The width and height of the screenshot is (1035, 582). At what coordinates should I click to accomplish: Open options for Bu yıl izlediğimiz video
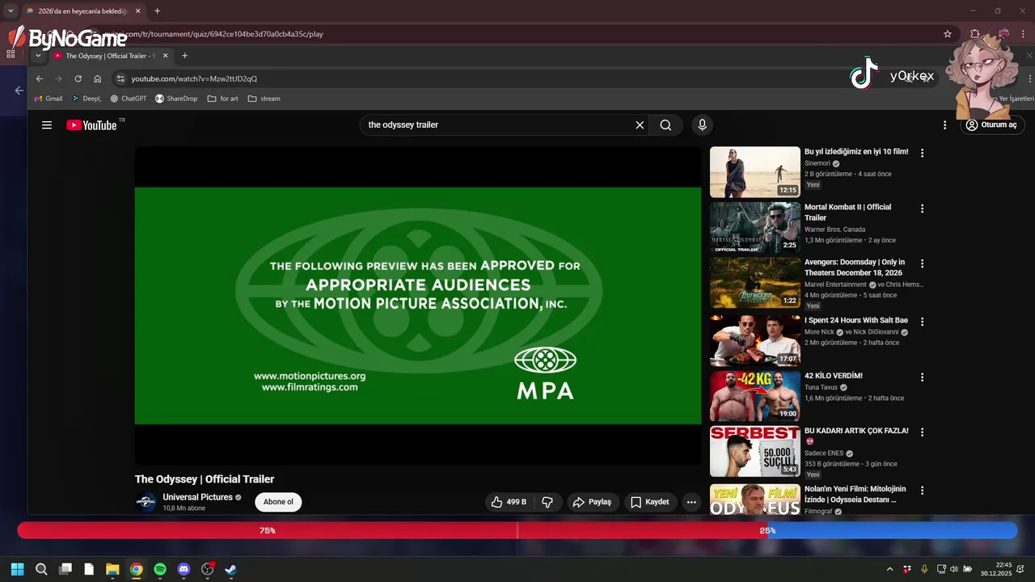pyautogui.click(x=922, y=153)
